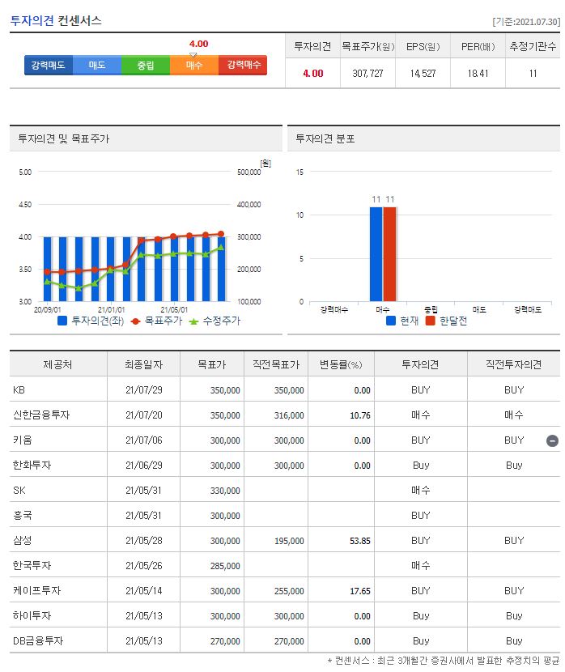This screenshot has height=672, width=565.
Task: Click the 현재 blue legend square
Action: coord(390,321)
